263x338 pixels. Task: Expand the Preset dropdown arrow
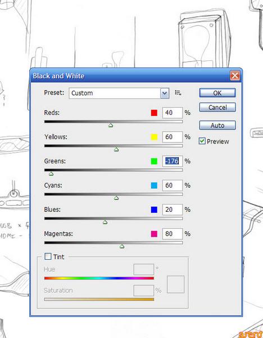[165, 94]
